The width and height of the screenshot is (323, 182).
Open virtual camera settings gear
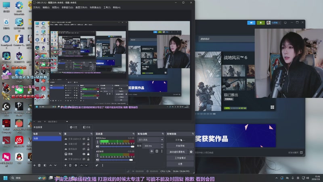coord(191,152)
